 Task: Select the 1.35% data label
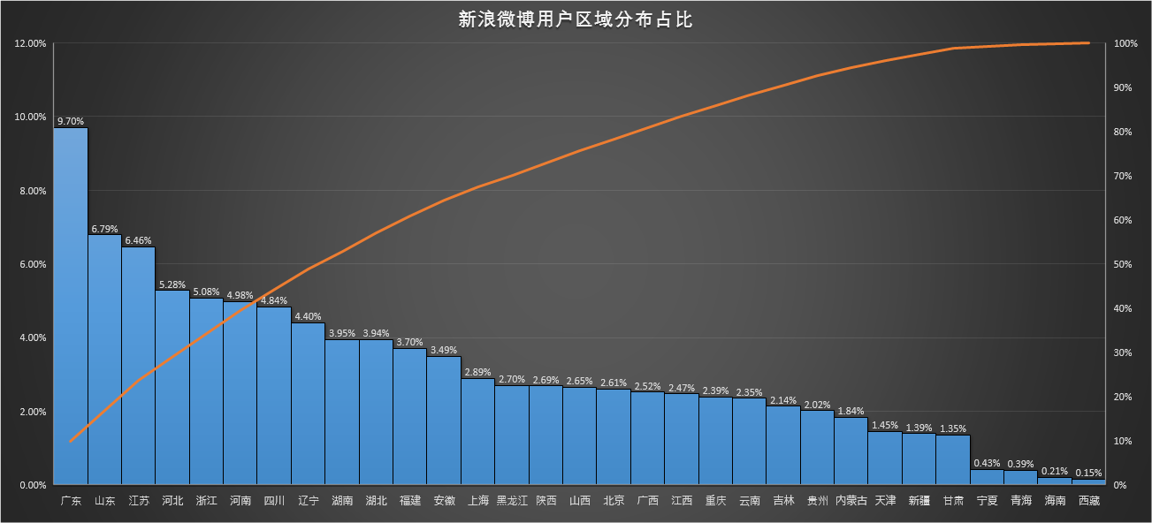tap(953, 429)
